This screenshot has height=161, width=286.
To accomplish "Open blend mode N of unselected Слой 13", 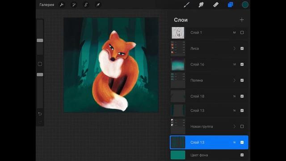I will (x=234, y=110).
